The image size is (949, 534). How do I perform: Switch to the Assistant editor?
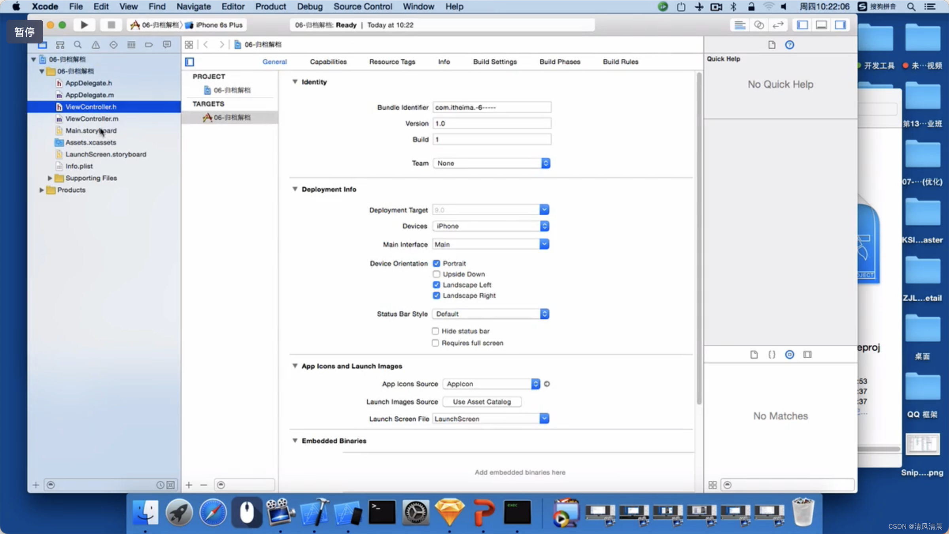click(759, 25)
